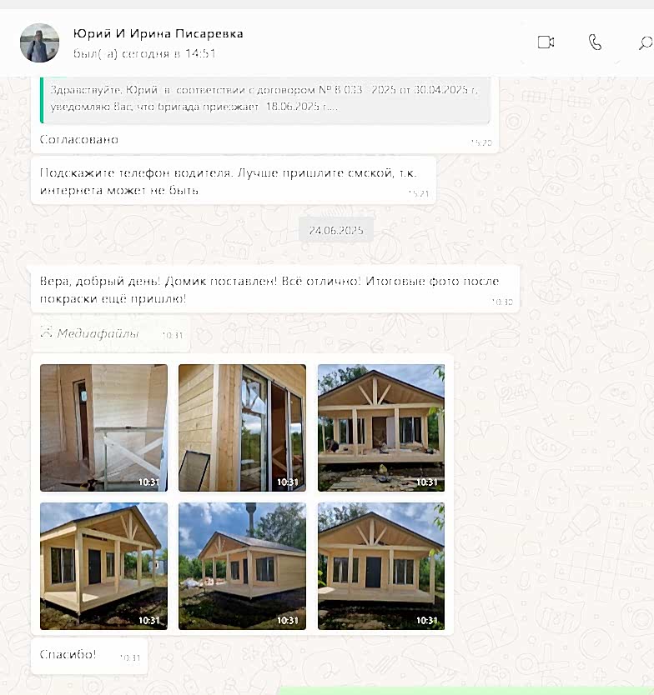
Task: Open the interior doorway photo thumbnail
Action: point(103,427)
